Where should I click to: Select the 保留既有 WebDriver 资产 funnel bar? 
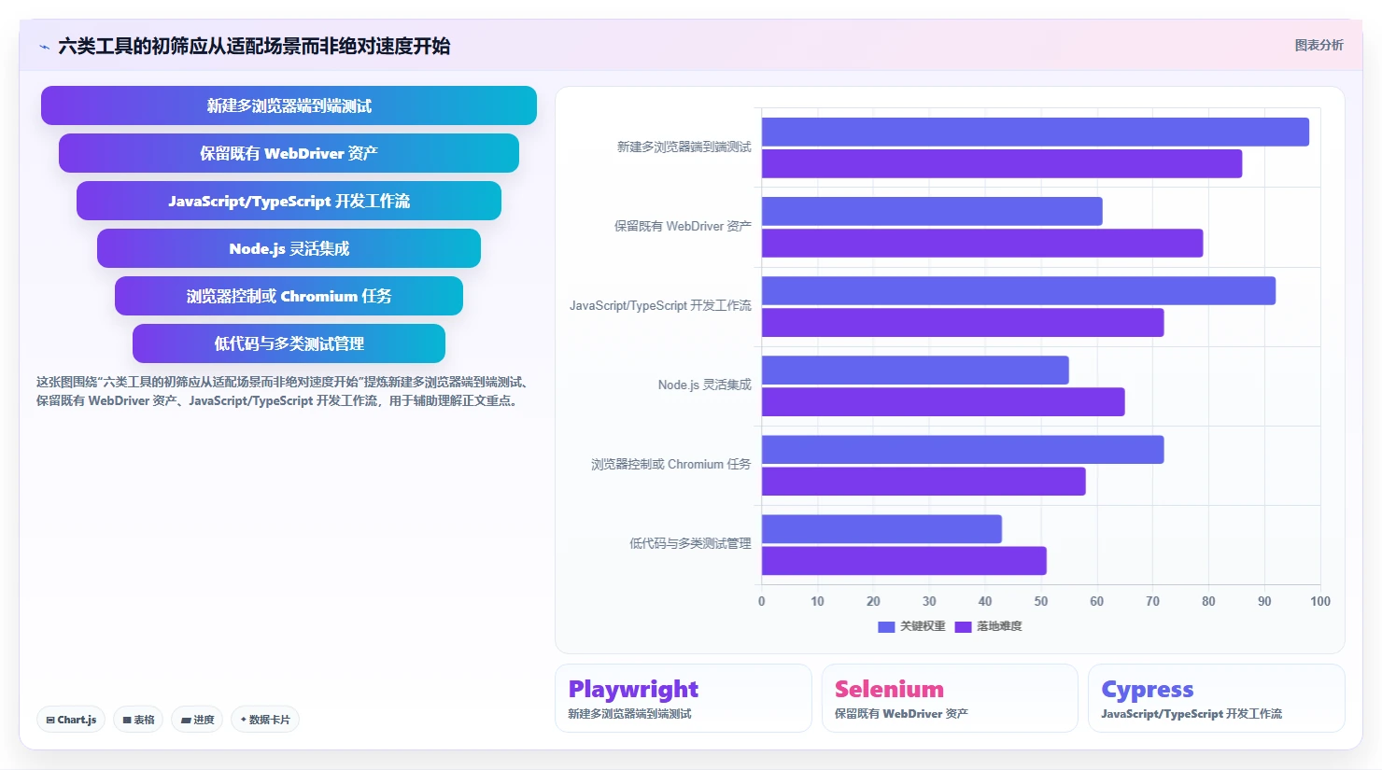[289, 153]
